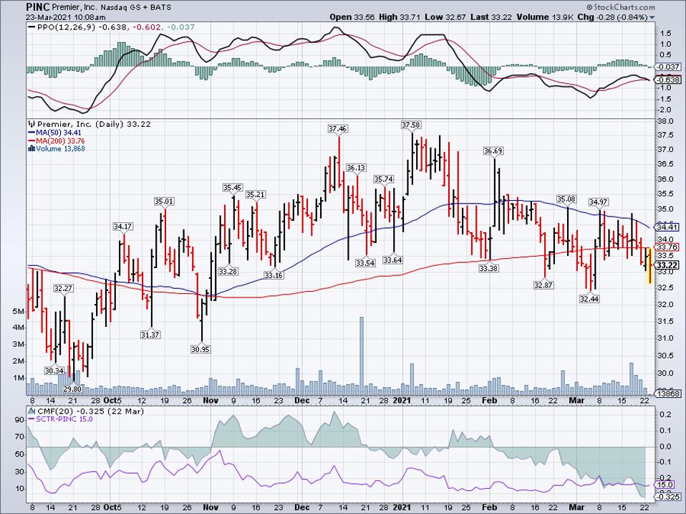Viewport: 686px width, 514px height.
Task: Click the yellow-highlighted latest price bar
Action: 649,265
